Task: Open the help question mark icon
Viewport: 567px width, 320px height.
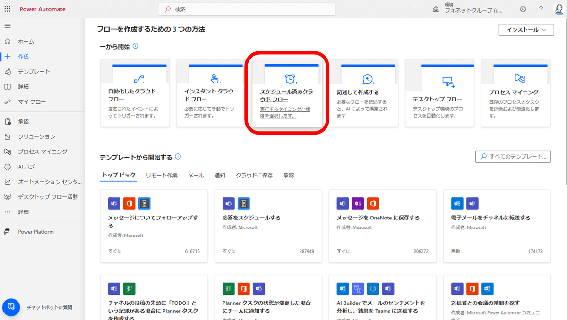Action: coord(541,9)
